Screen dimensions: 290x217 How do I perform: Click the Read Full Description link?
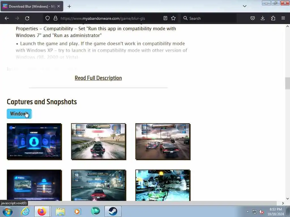coord(98,78)
